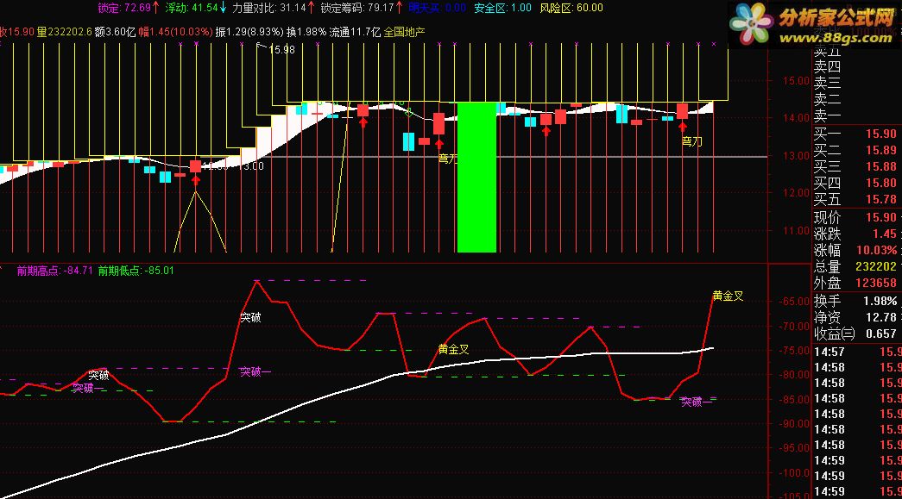The image size is (902, 499).
Task: Click the 15.00 price axis label
Action: [796, 81]
